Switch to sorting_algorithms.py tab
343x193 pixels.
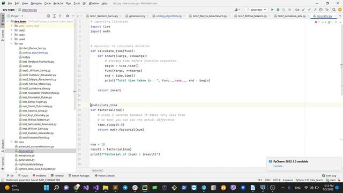169,16
